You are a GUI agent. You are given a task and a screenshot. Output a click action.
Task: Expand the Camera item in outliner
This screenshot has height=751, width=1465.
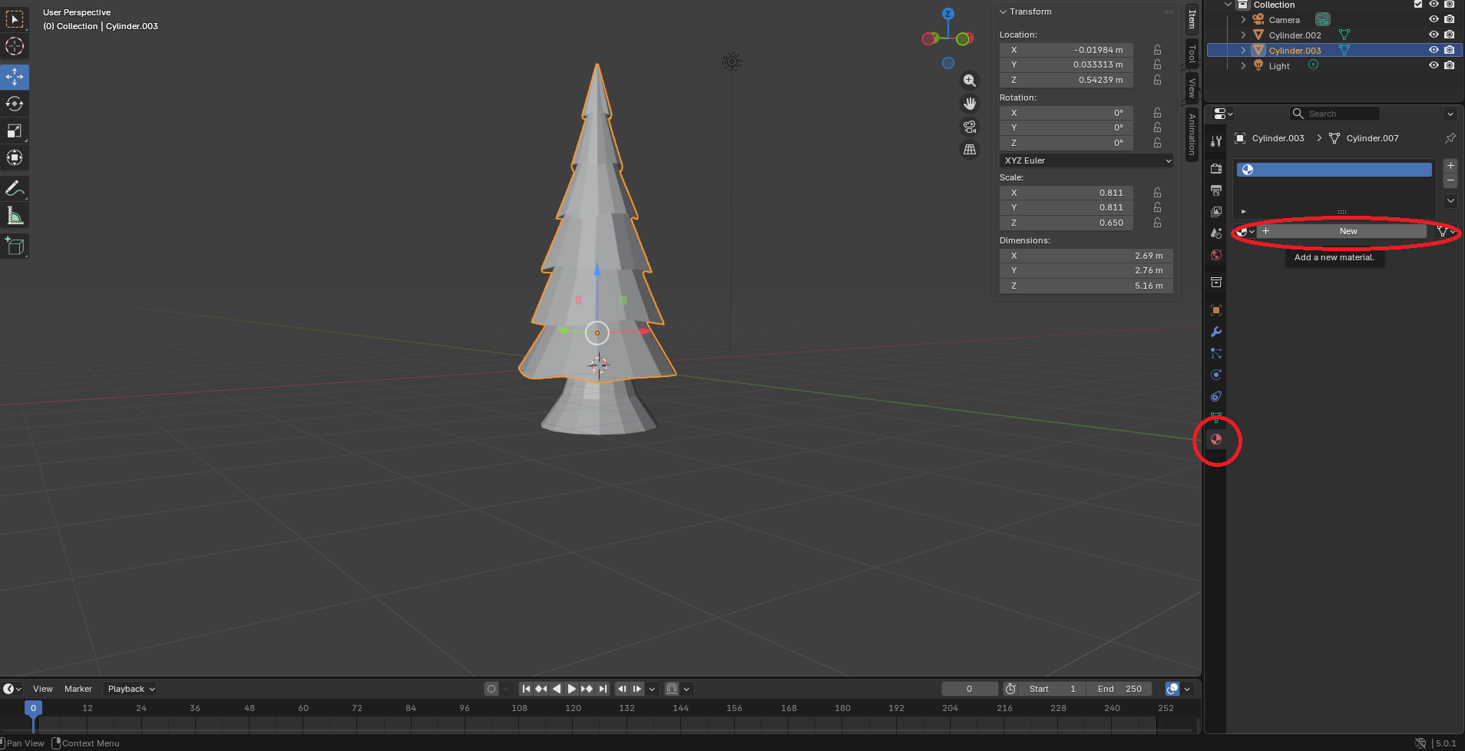1243,20
